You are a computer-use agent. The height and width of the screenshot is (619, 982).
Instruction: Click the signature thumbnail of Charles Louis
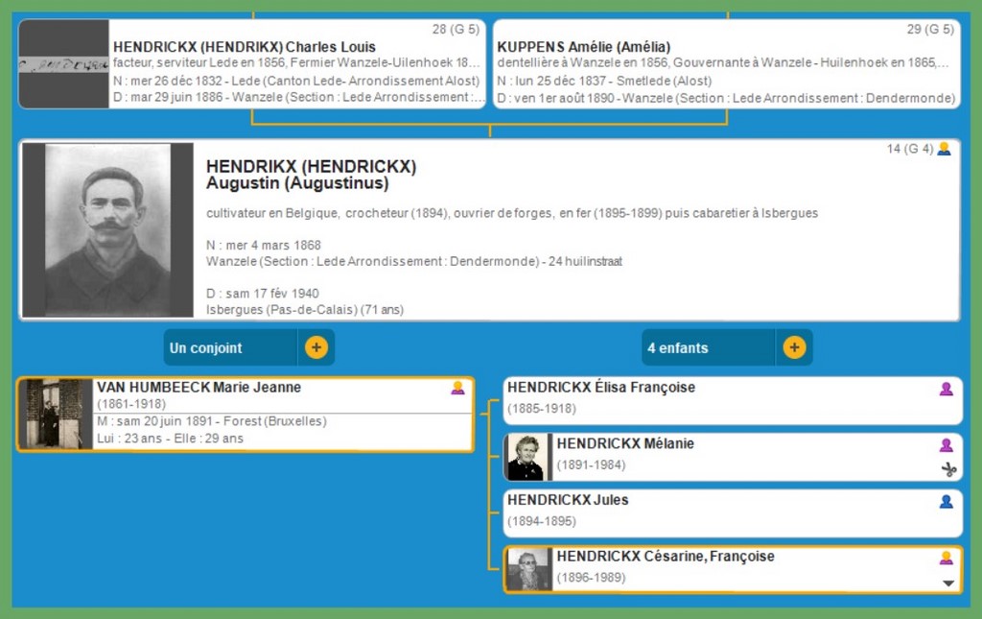63,64
